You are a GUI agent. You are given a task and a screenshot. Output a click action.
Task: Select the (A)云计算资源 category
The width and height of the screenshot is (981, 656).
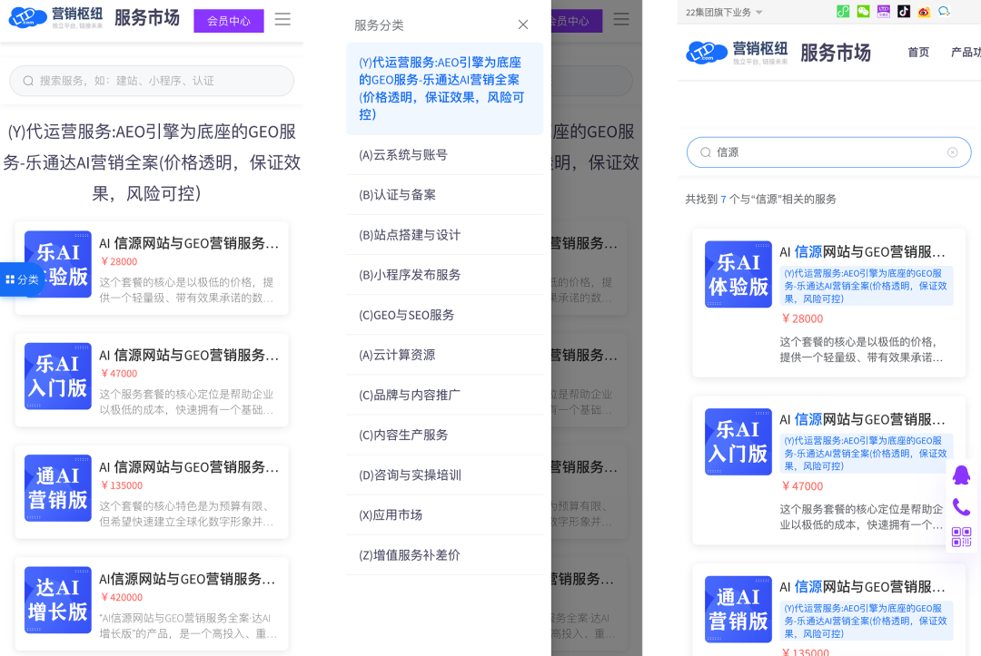pos(445,355)
